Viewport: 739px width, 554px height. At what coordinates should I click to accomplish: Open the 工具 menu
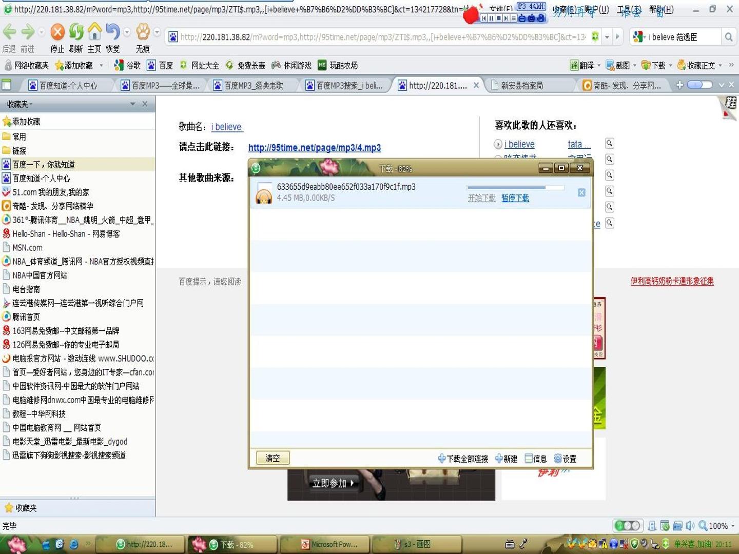pyautogui.click(x=629, y=10)
